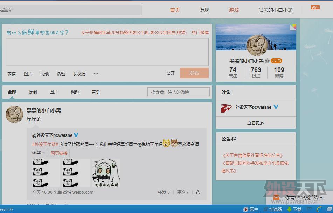Open 发现 discover in the top navigation
Screen dimensions: 333x213
pyautogui.click(x=204, y=10)
